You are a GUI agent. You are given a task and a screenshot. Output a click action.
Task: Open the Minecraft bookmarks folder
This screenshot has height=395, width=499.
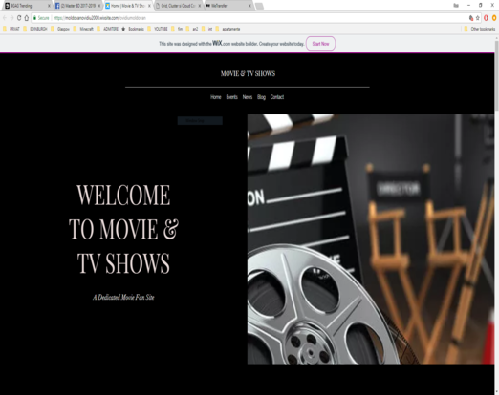(x=83, y=29)
